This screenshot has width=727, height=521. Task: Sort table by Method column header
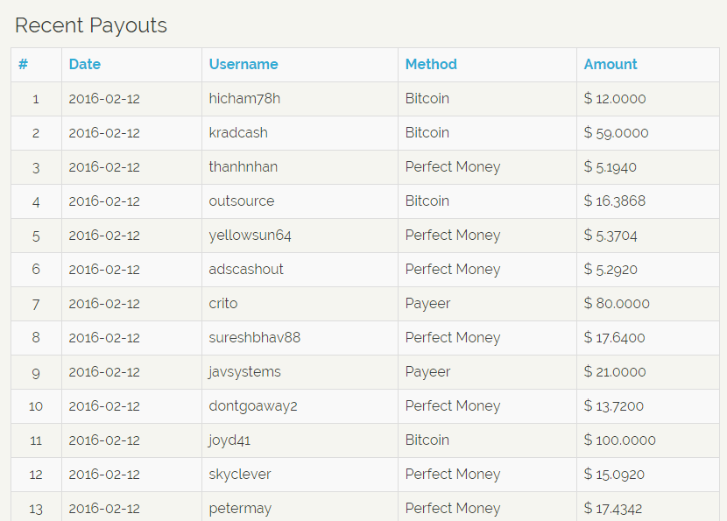(431, 64)
